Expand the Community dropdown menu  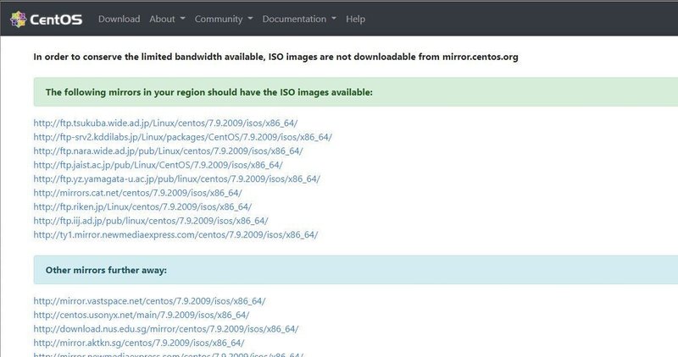pyautogui.click(x=223, y=19)
